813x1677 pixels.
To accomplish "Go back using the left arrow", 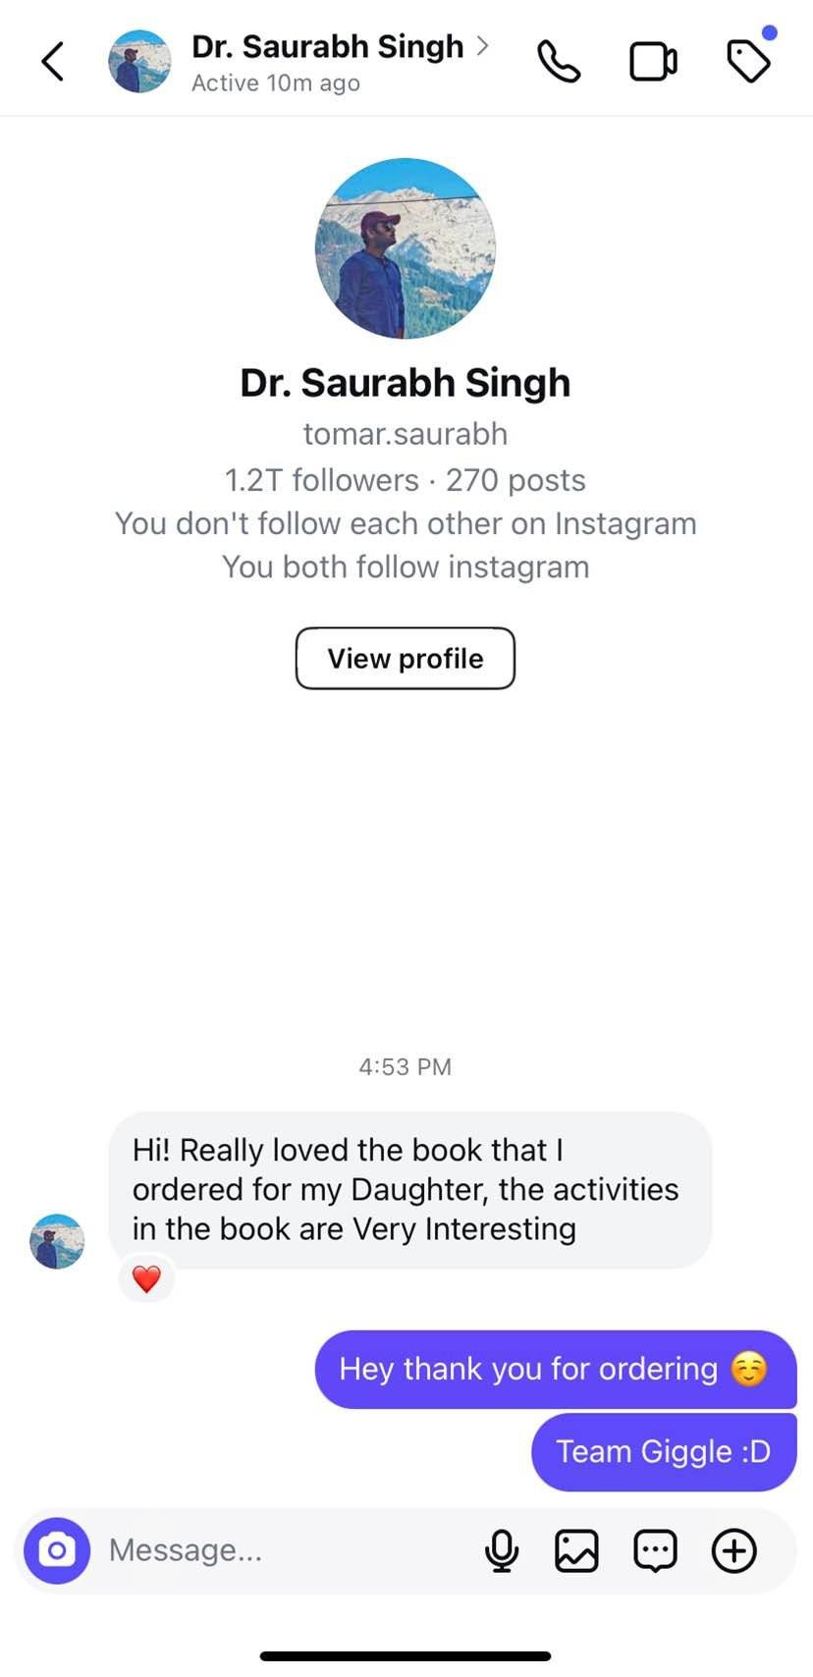I will pyautogui.click(x=53, y=62).
